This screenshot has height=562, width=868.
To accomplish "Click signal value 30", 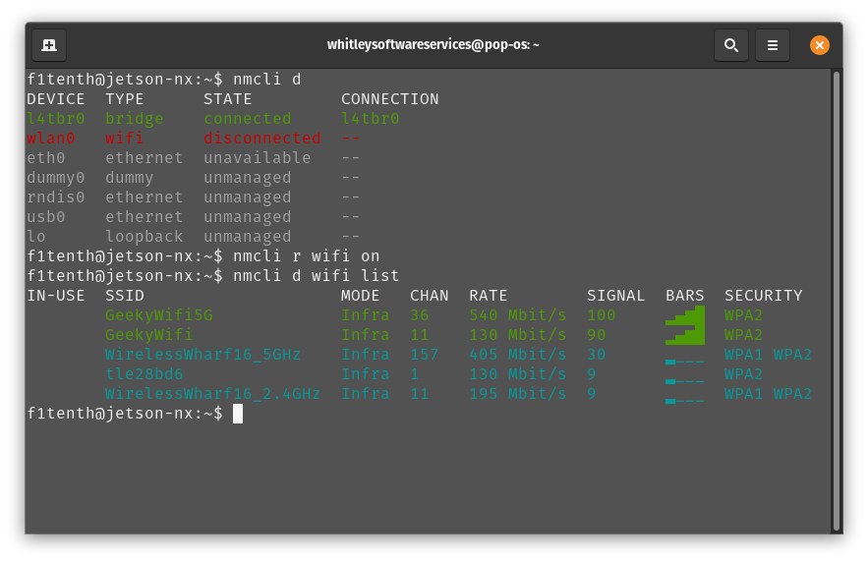I will pos(596,355).
